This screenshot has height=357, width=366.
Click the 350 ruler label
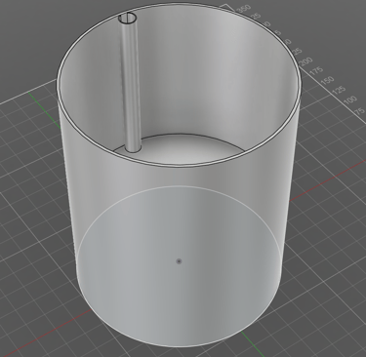tap(244, 9)
